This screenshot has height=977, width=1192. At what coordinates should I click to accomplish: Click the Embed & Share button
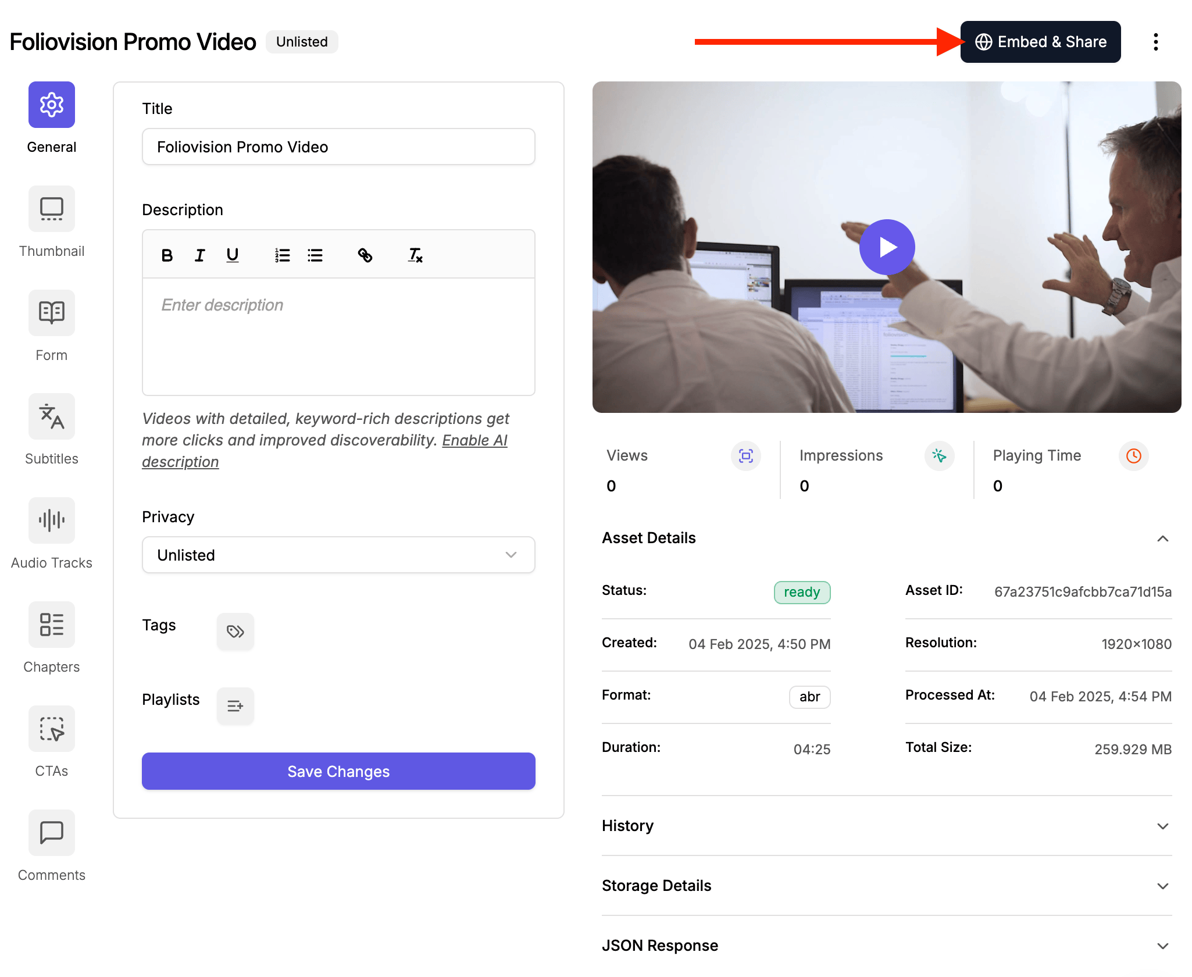1040,42
